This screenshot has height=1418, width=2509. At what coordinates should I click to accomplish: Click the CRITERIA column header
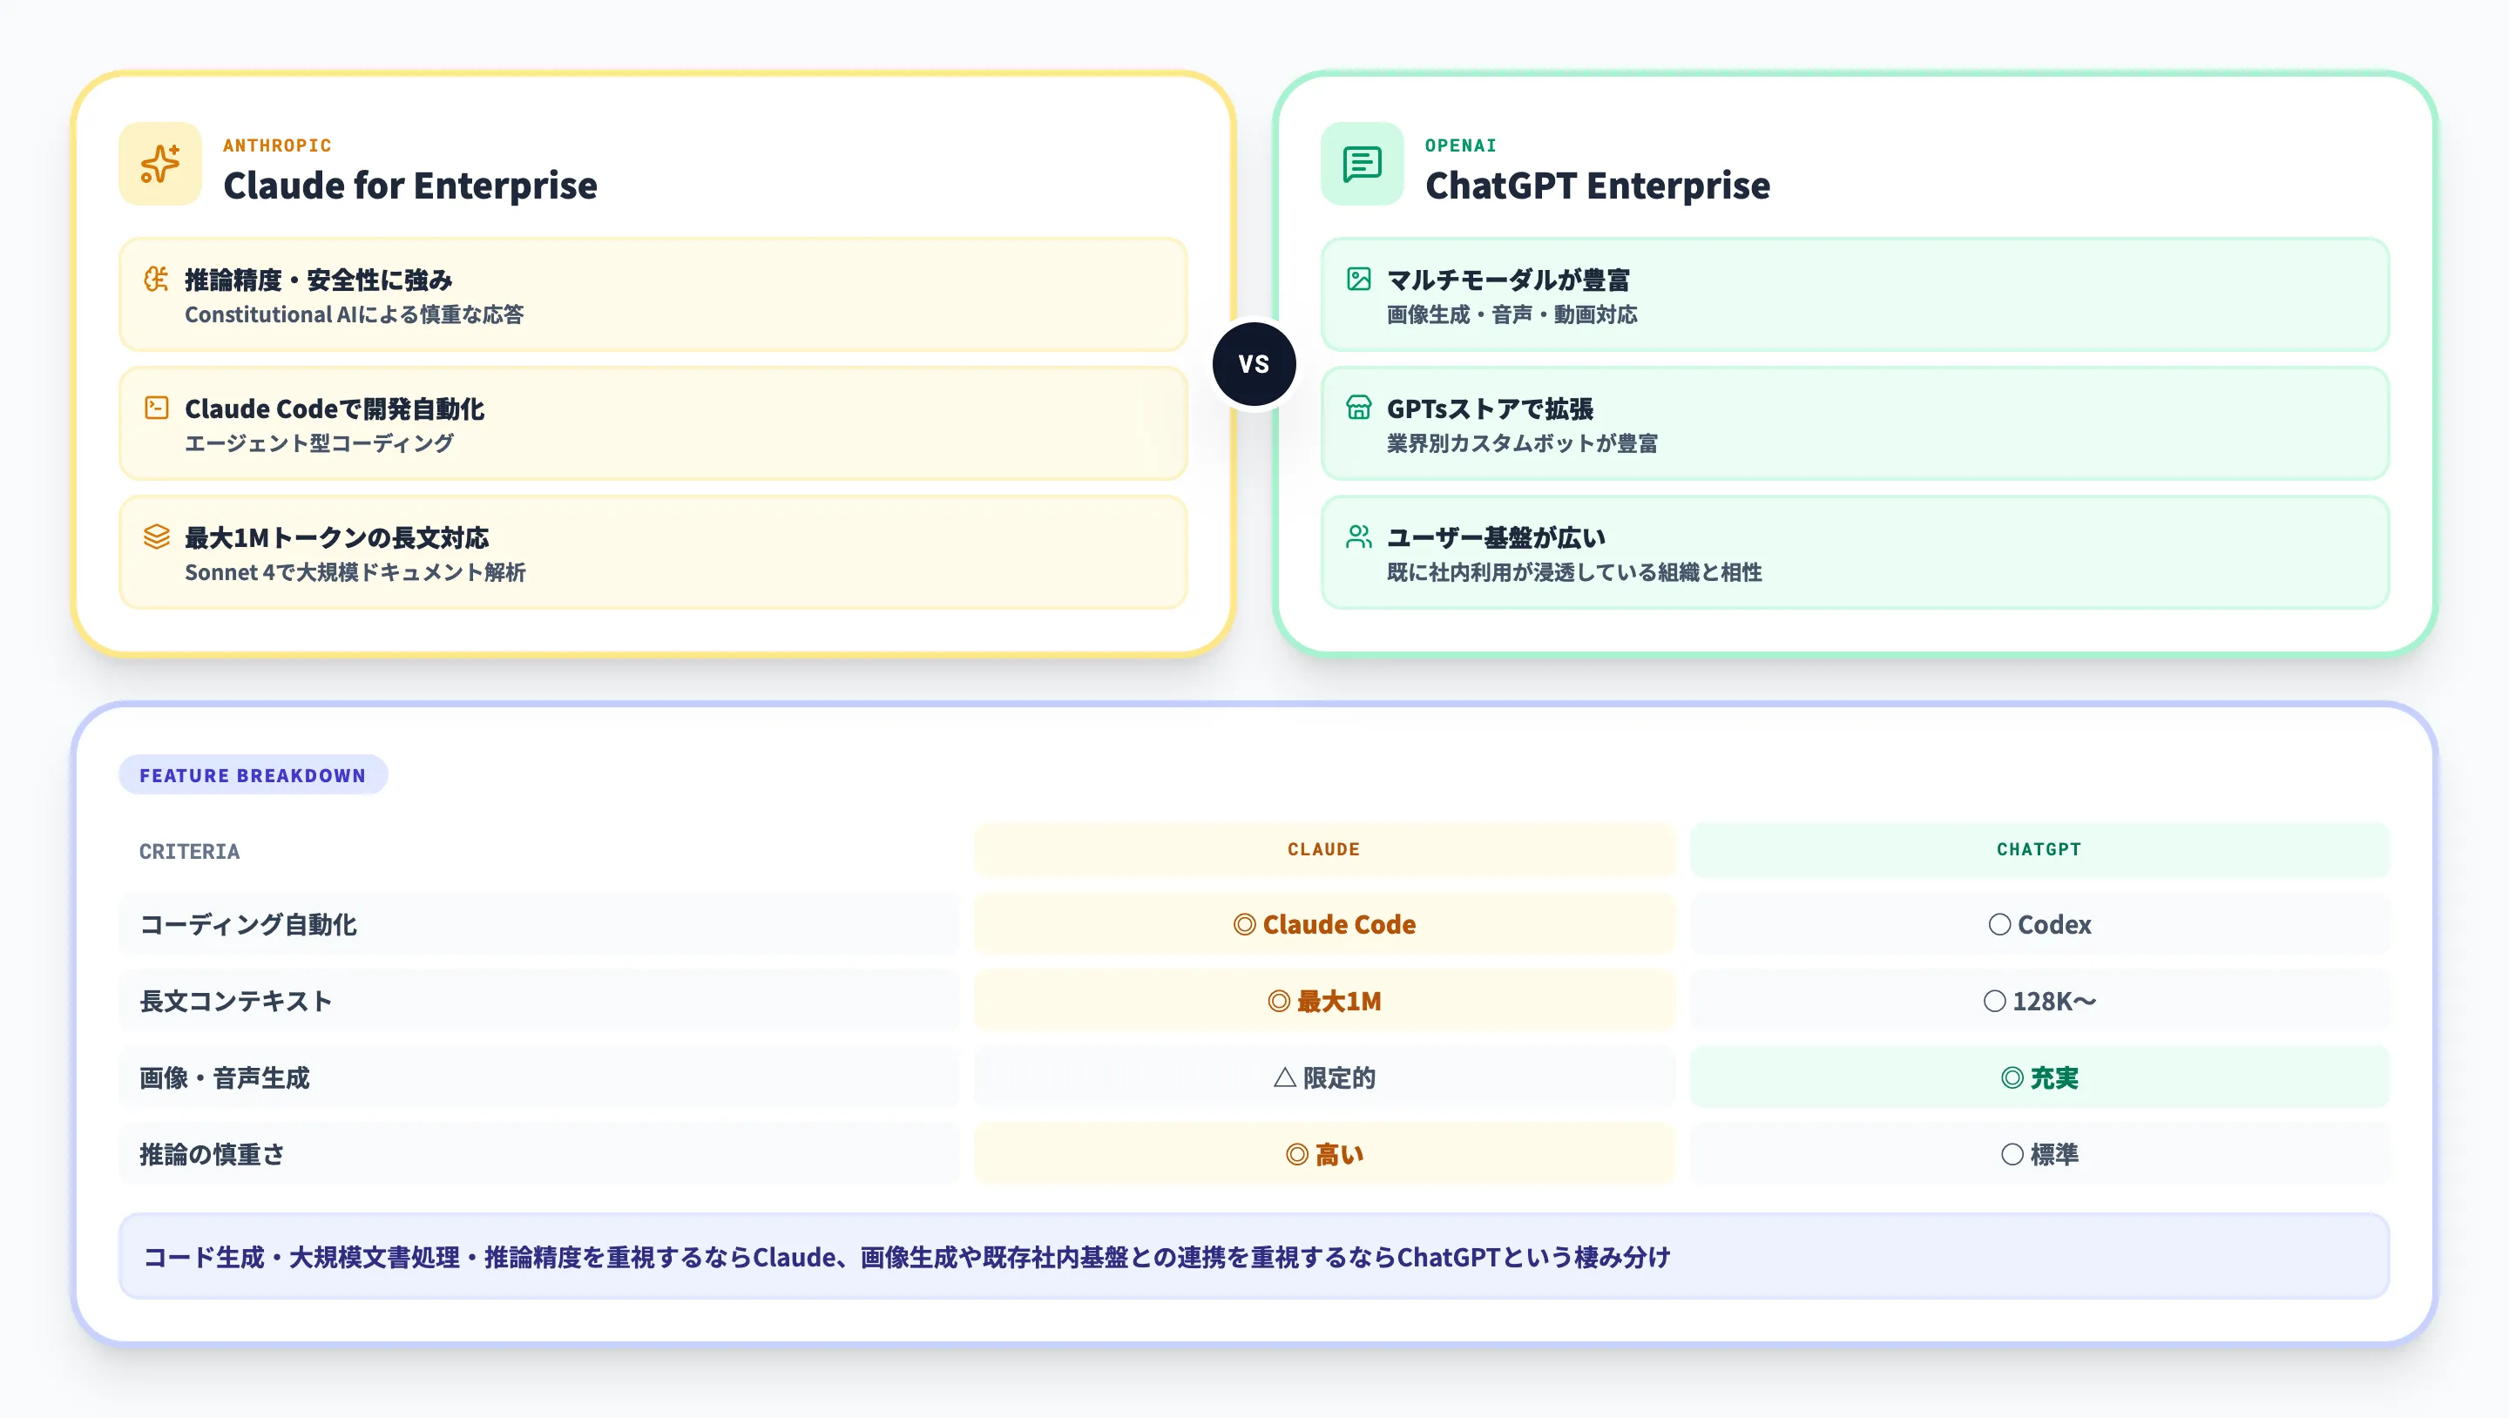189,851
